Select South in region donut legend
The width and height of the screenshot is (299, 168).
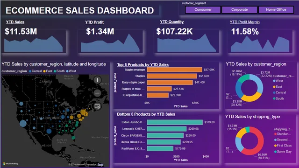(x=278, y=98)
